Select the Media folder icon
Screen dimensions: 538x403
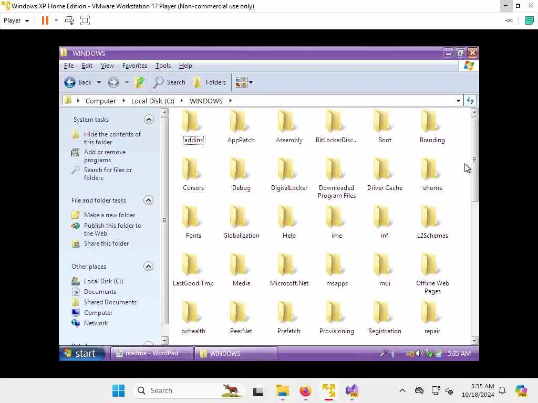(239, 264)
